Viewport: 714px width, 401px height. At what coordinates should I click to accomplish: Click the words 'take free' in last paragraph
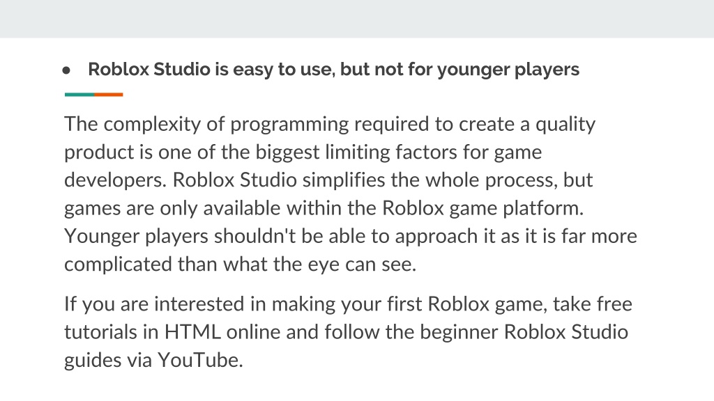(593, 304)
